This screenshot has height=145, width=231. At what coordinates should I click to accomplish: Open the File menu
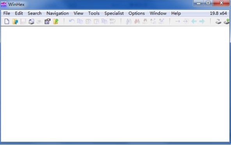7,13
